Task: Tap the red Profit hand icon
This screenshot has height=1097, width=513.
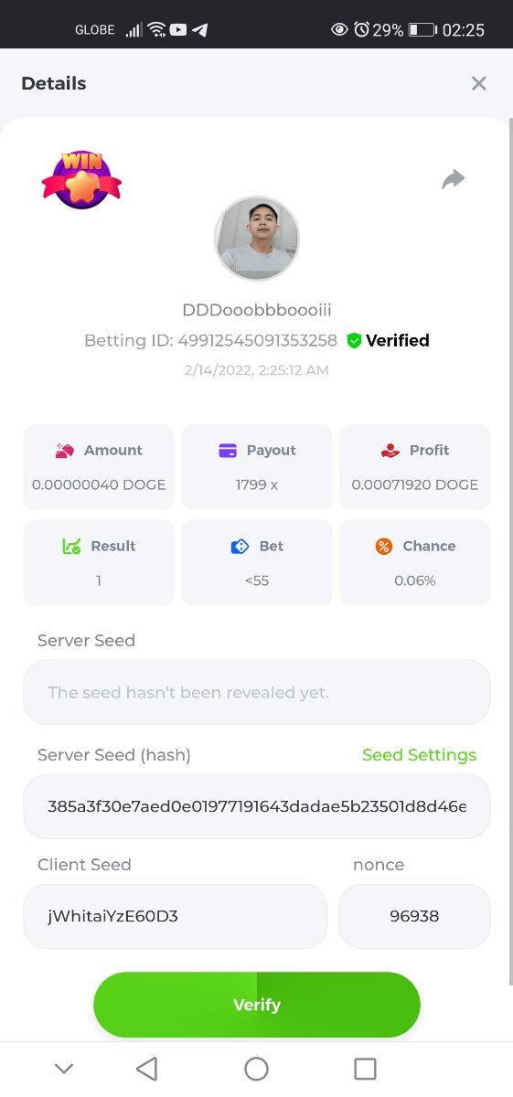Action: tap(390, 450)
